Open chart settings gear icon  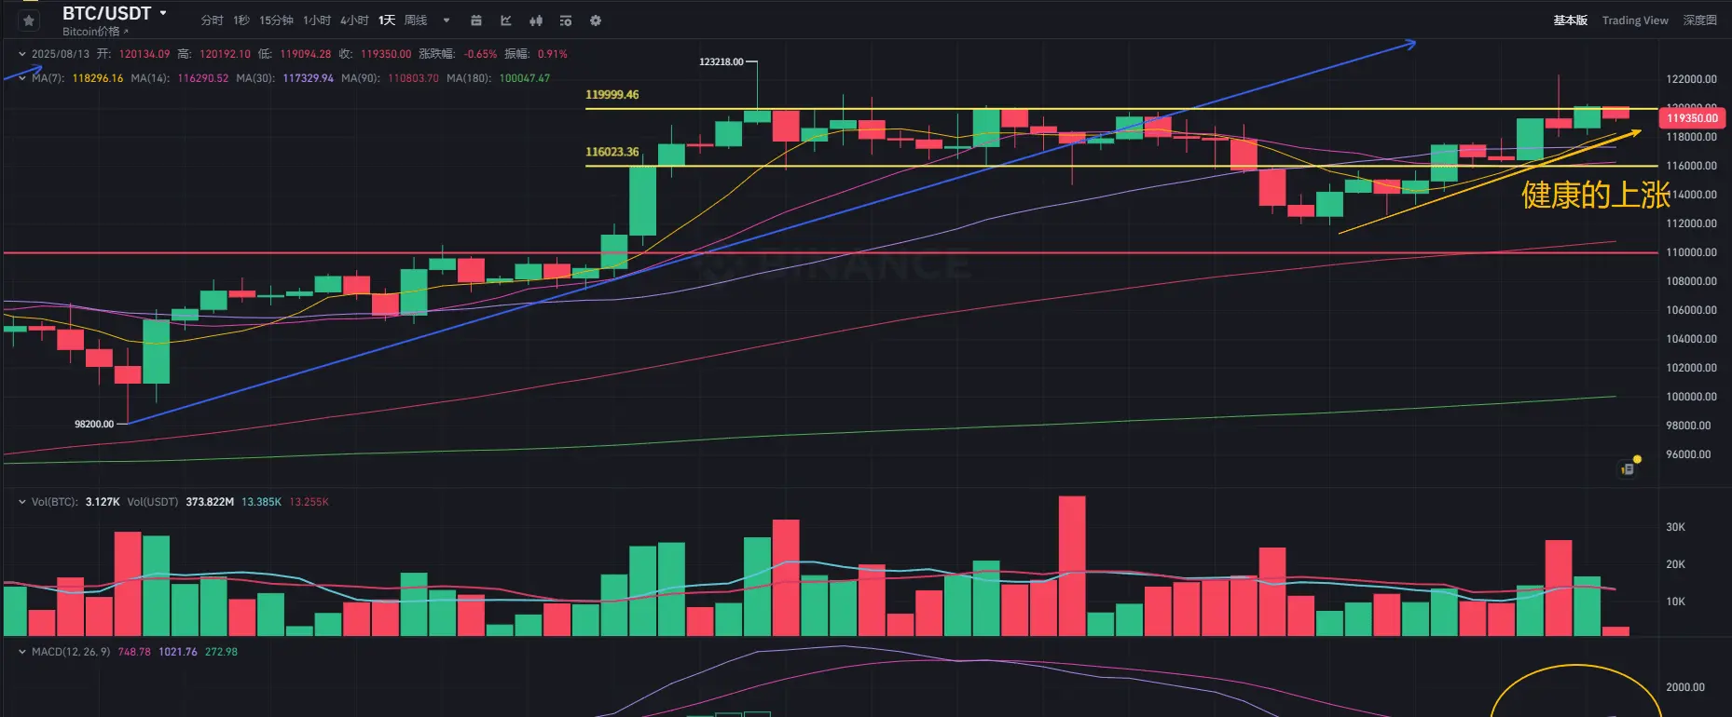point(596,20)
